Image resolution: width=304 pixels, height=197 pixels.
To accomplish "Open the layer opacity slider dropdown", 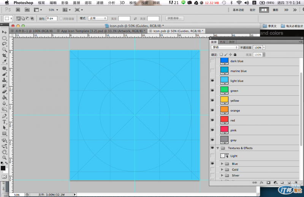I will 264,47.
